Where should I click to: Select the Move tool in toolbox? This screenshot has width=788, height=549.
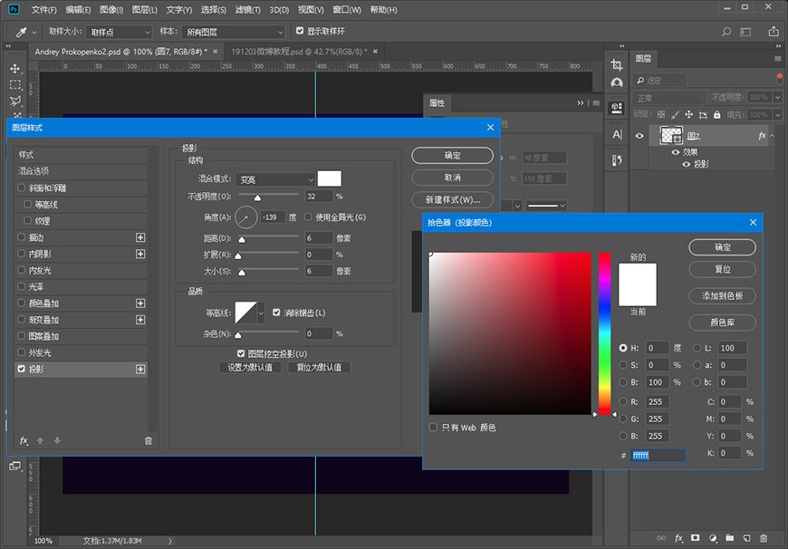[15, 68]
